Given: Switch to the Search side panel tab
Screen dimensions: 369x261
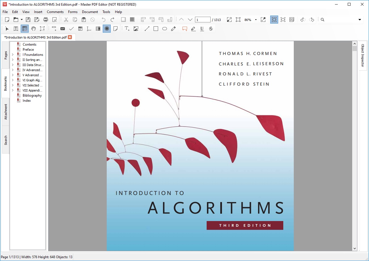Looking at the screenshot, I should coord(6,140).
